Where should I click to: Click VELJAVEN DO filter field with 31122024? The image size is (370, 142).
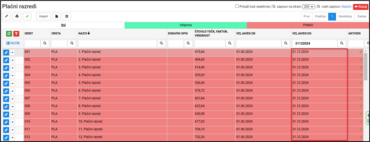[x=315, y=43]
